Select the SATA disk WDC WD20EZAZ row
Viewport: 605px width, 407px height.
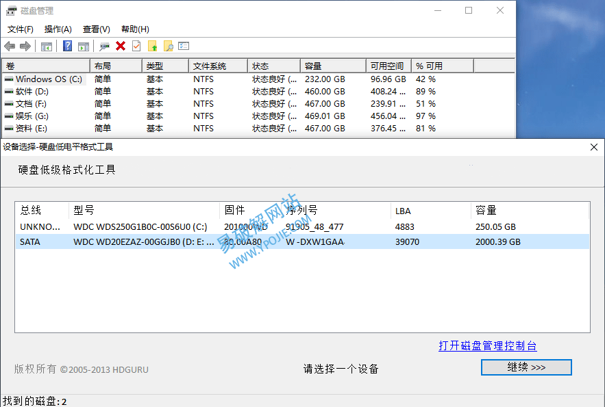[206, 241]
